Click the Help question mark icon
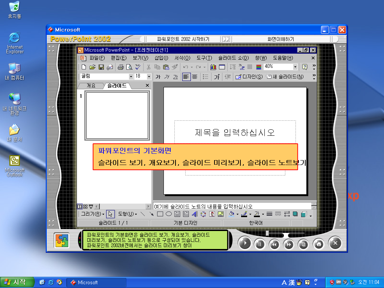The width and height of the screenshot is (384, 288). click(304, 67)
